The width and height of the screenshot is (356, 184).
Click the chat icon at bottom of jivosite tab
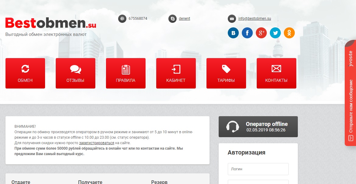click(351, 138)
